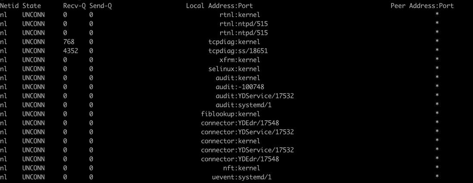The image size is (473, 183).
Task: Click the rtnl:kernel entry
Action: click(240, 15)
